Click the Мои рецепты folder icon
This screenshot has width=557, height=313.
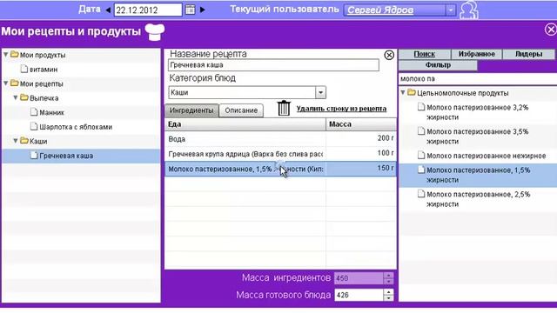click(x=15, y=83)
